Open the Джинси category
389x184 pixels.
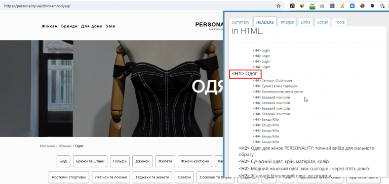[x=142, y=161]
